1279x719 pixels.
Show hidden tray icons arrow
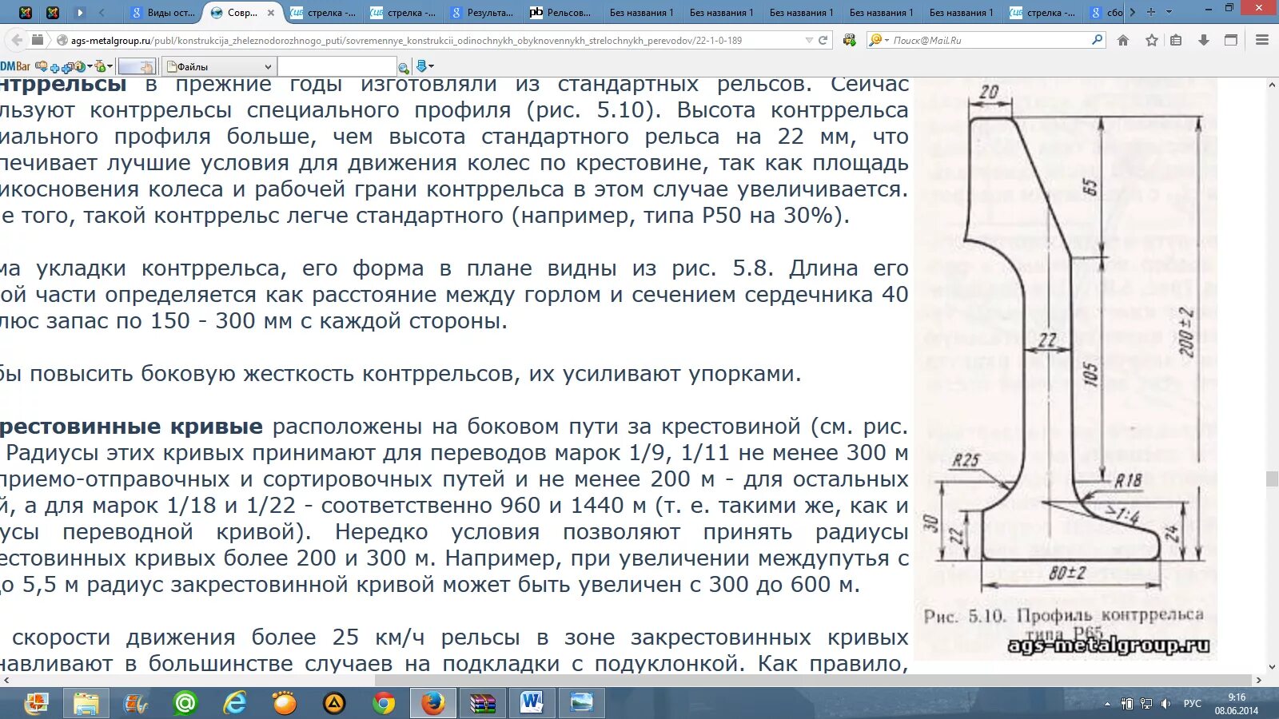tap(1107, 704)
